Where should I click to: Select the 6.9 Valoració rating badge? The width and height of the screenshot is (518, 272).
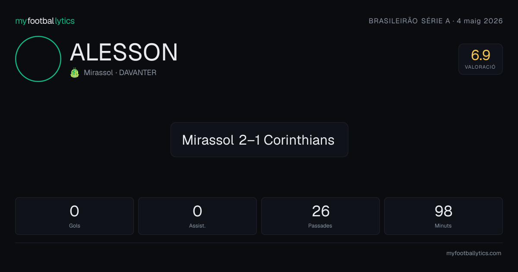pos(480,59)
